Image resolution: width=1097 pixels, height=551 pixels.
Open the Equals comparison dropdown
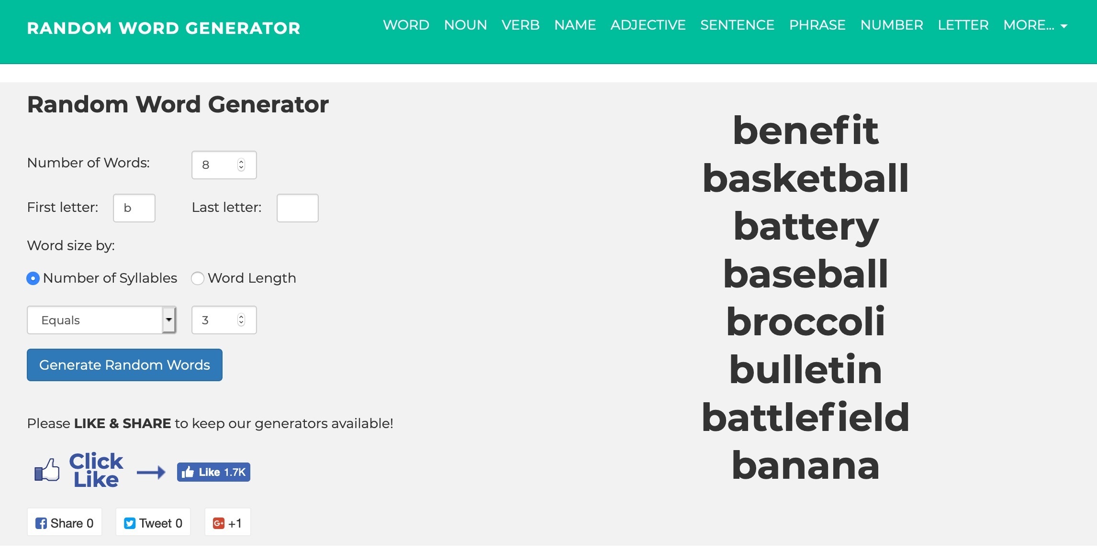click(101, 320)
